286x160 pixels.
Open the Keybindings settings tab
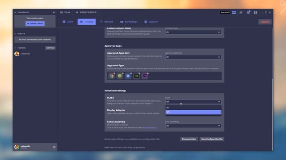point(129,22)
